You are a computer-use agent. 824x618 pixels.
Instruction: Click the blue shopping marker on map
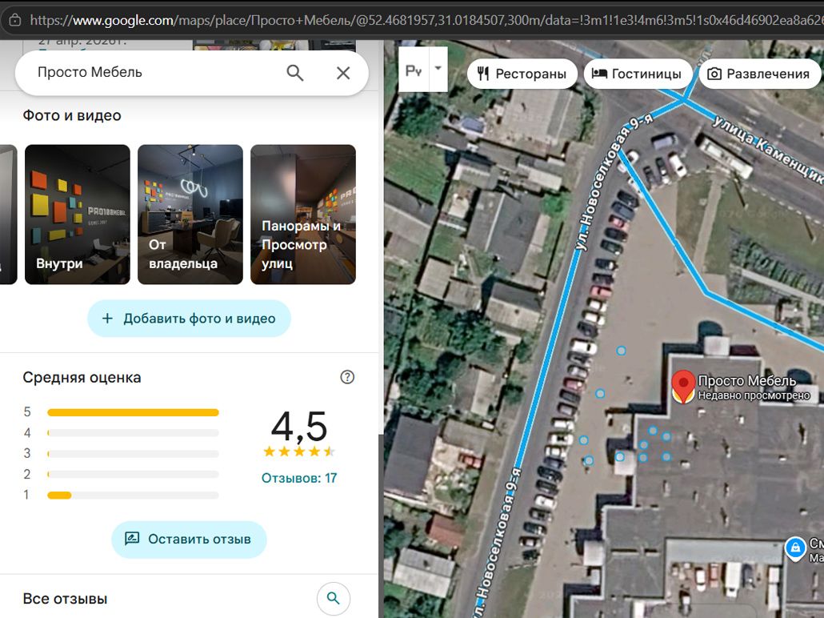pyautogui.click(x=795, y=548)
